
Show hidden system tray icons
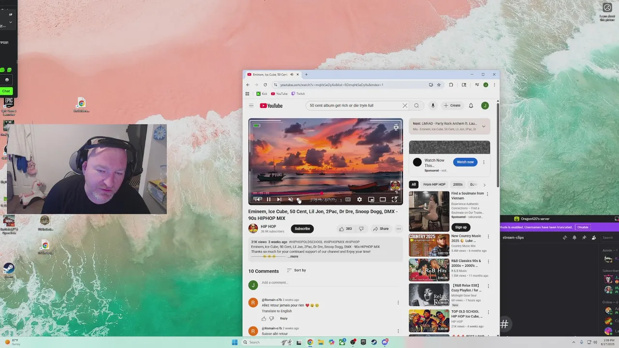point(574,342)
